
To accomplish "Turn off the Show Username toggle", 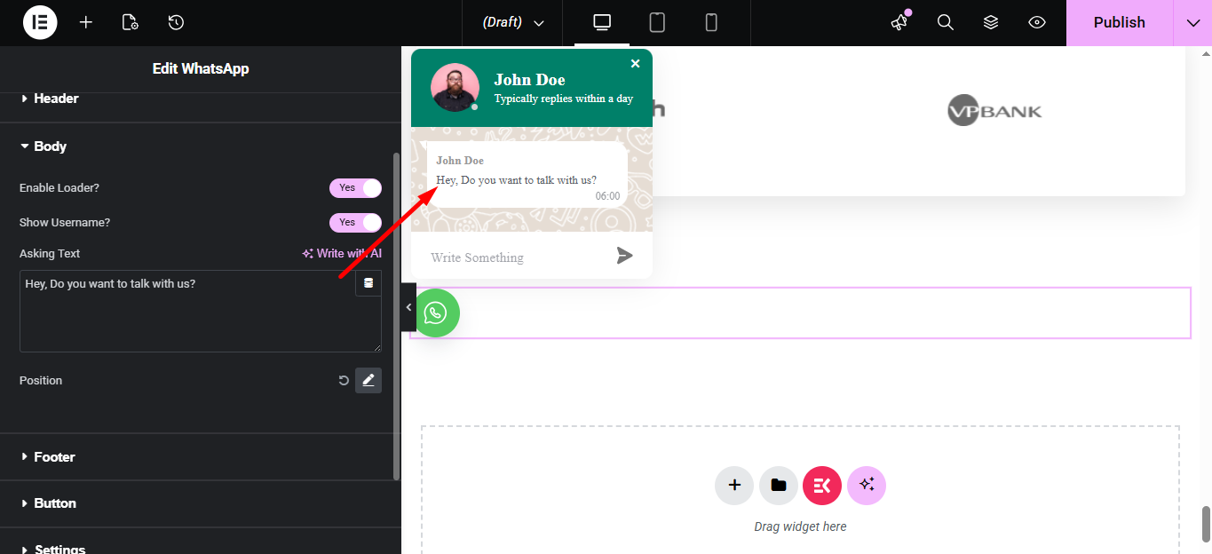I will [x=355, y=222].
